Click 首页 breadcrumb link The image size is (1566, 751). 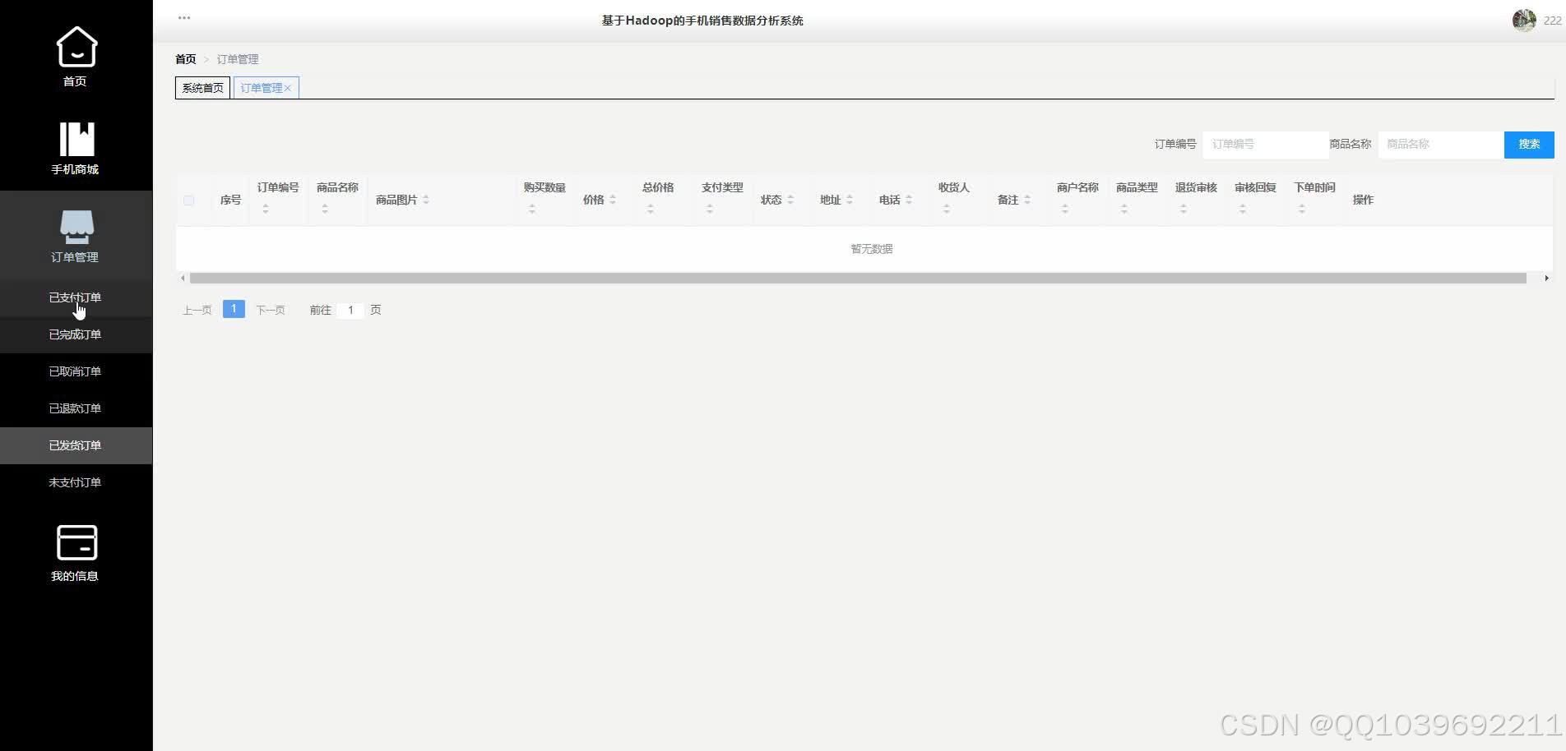pyautogui.click(x=186, y=59)
